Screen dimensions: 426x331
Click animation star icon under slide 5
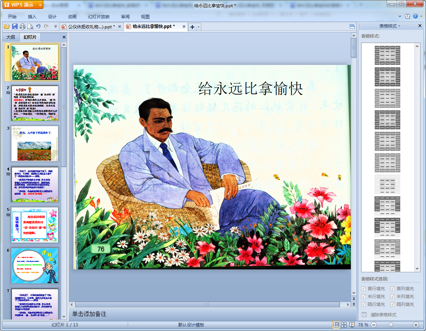point(8,215)
